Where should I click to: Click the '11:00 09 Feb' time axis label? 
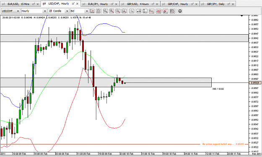[x=83, y=154]
